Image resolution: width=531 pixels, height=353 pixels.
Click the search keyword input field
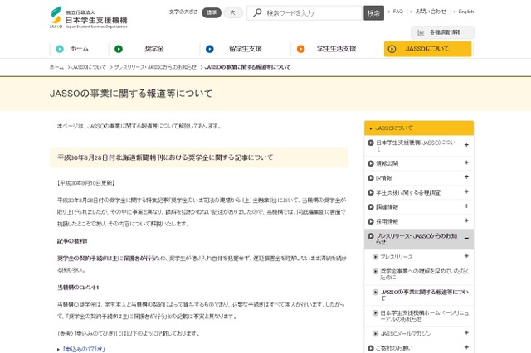[314, 13]
